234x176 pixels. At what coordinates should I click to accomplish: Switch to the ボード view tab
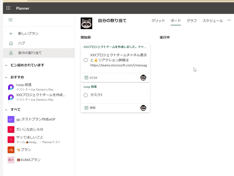[x=176, y=21]
